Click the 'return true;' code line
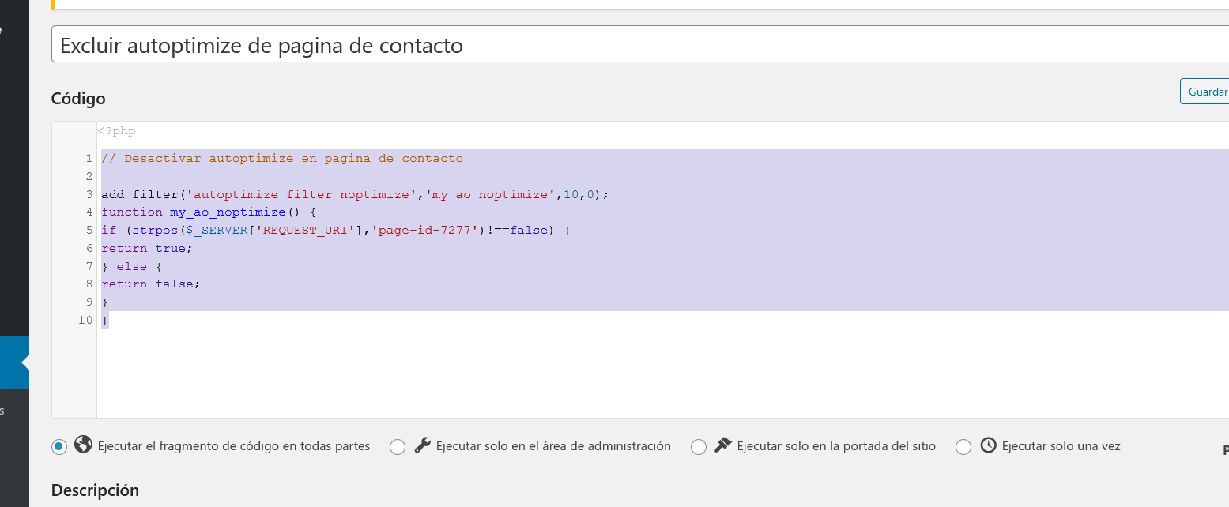This screenshot has width=1229, height=507. tap(147, 248)
